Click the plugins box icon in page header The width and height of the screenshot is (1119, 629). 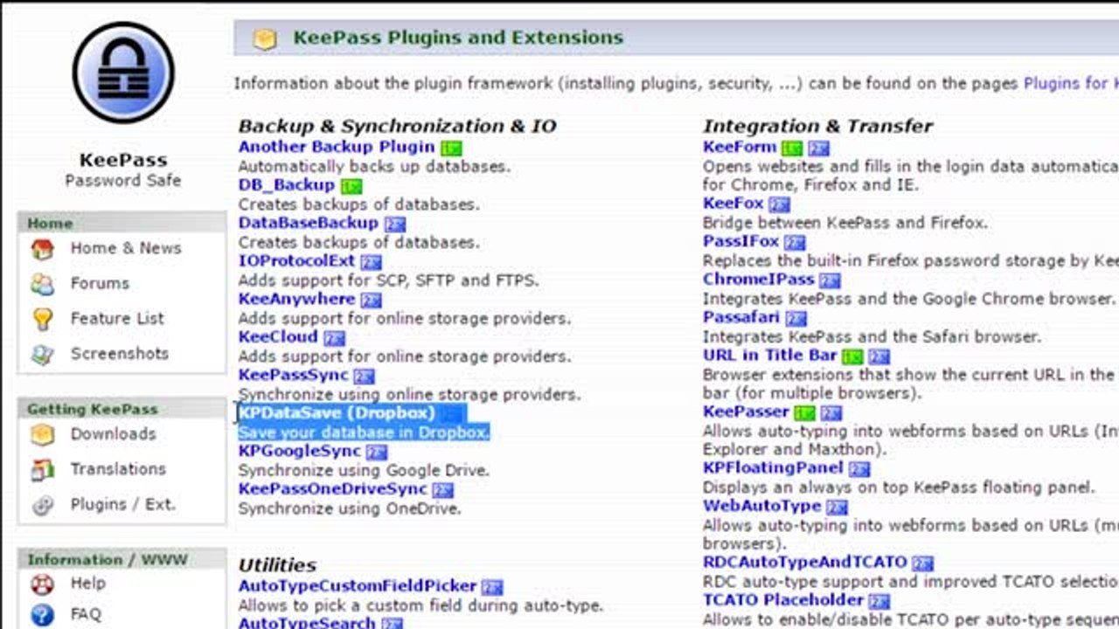pos(265,38)
